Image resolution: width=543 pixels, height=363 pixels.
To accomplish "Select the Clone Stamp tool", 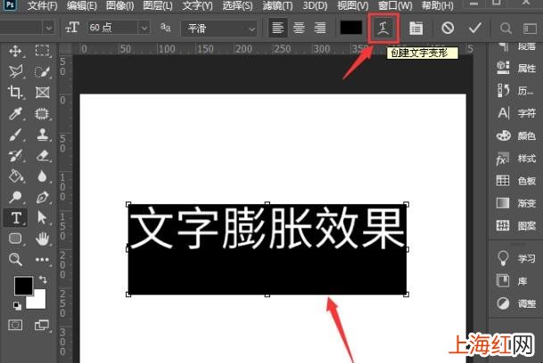I will click(x=43, y=135).
